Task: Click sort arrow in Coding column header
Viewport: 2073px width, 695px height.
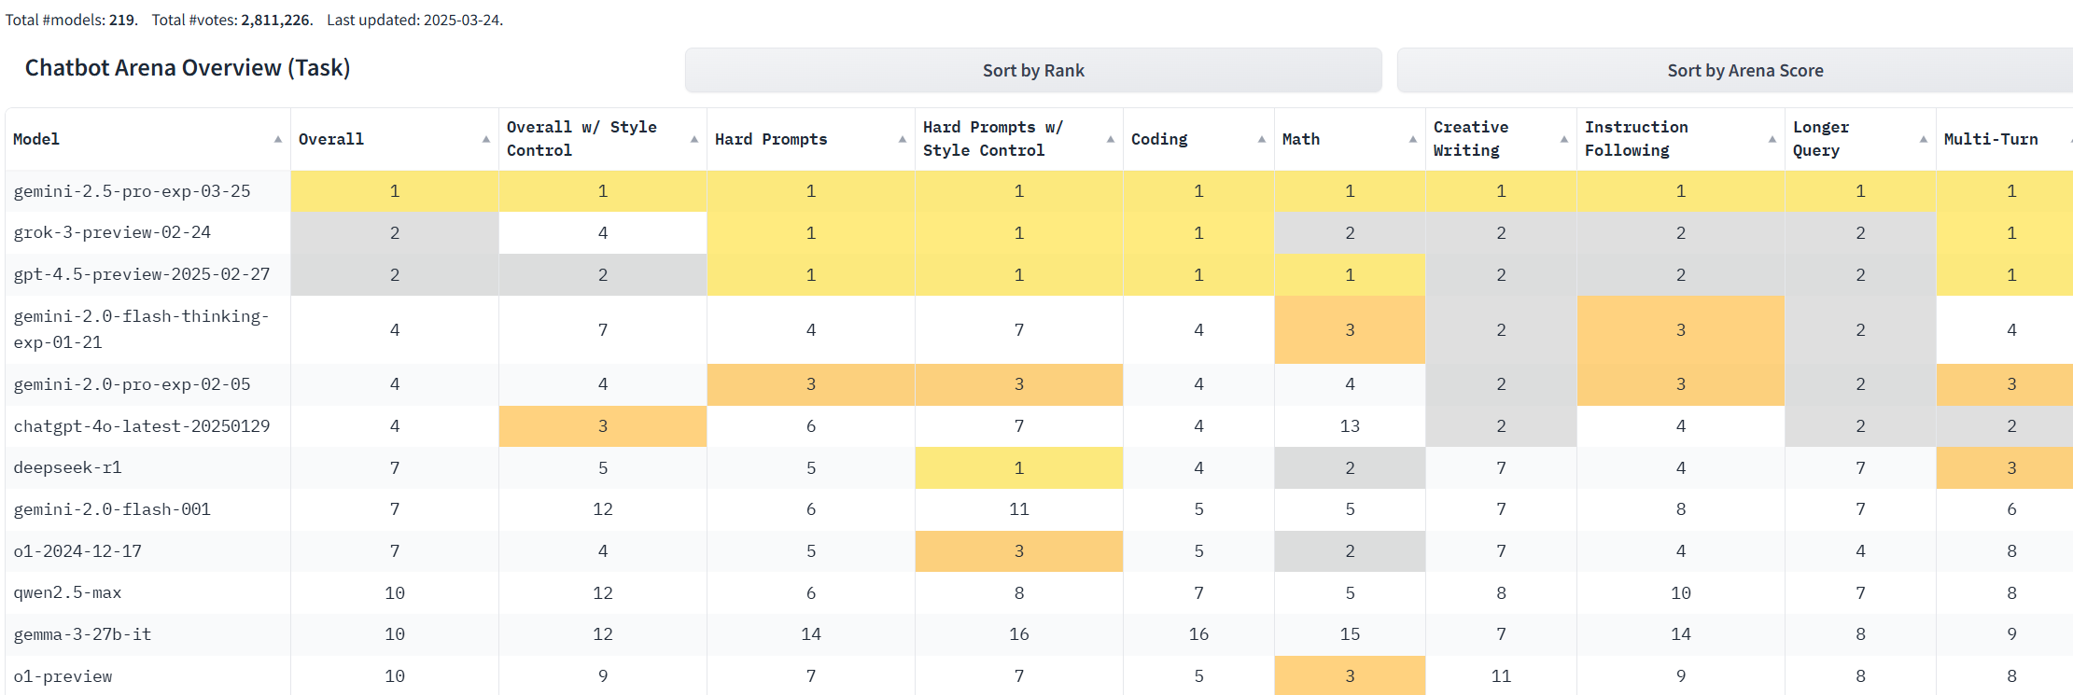Action: point(1262,139)
